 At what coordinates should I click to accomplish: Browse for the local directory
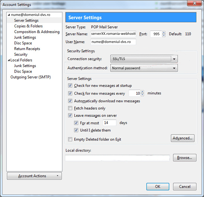pyautogui.click(x=185, y=158)
